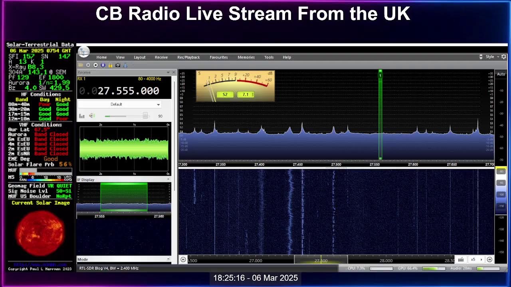Screen dimensions: 511x287
Task: Open the Tools ribbon tab
Action: tap(269, 57)
